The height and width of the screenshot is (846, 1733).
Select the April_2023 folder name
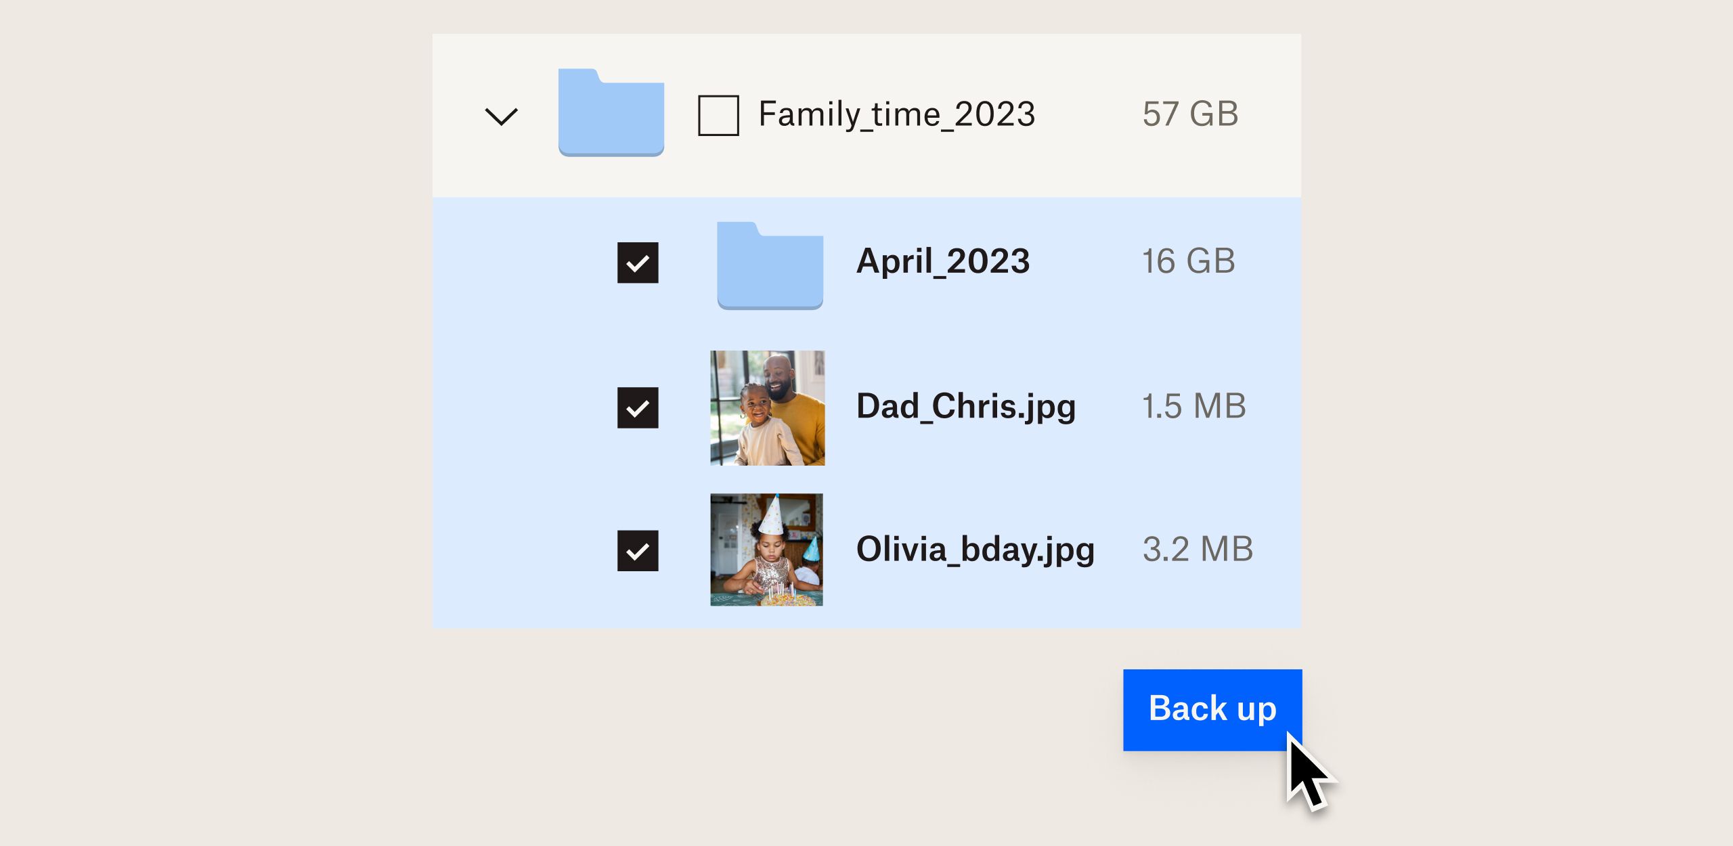click(x=943, y=262)
